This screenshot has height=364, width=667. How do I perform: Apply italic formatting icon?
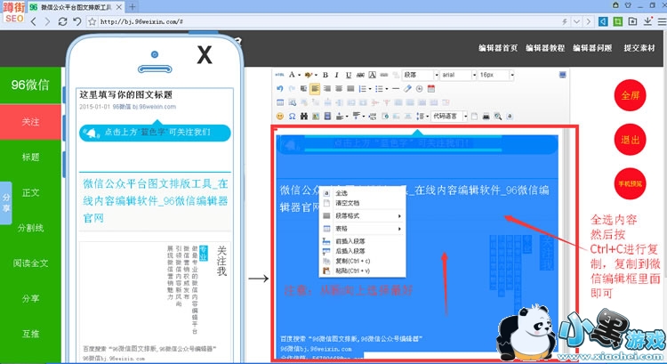(x=337, y=75)
